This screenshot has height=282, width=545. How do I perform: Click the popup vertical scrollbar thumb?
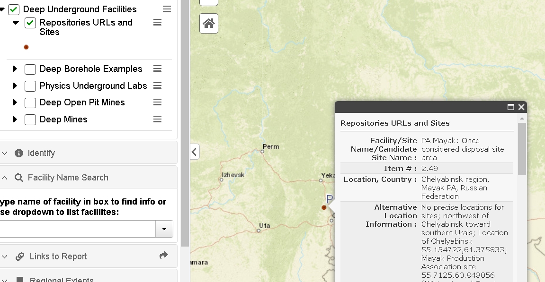522,149
